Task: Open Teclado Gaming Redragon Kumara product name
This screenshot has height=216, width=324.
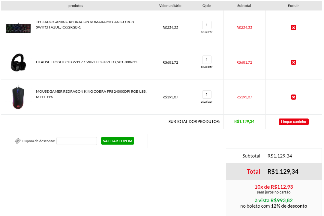Action: coord(85,25)
